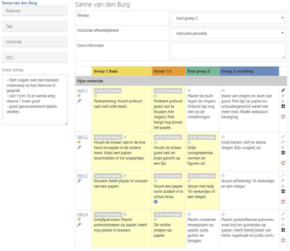
Task: Click the wrench icon under FM1.3
Action: click(79, 181)
